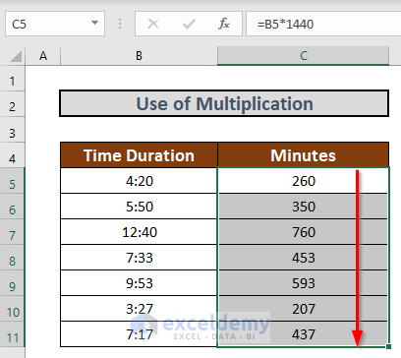Click the formula bar containing =B5*1440

[x=323, y=24]
